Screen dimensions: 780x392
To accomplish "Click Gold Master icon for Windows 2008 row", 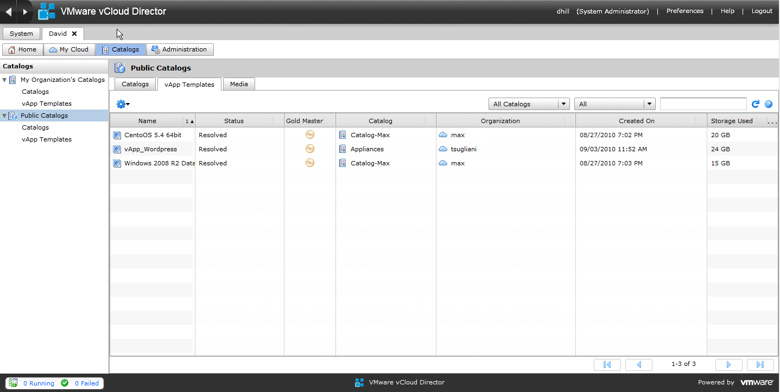I will (310, 163).
